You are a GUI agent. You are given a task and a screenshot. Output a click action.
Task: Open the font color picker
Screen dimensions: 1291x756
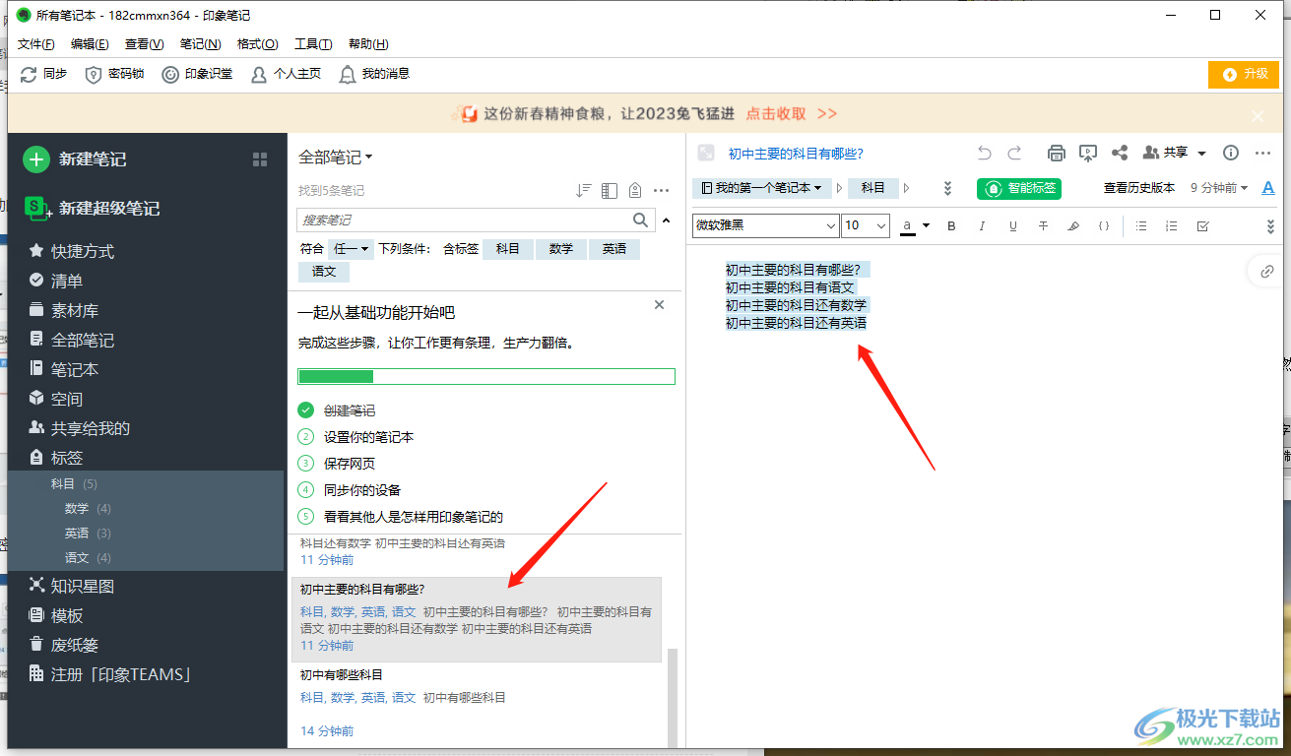tap(915, 225)
